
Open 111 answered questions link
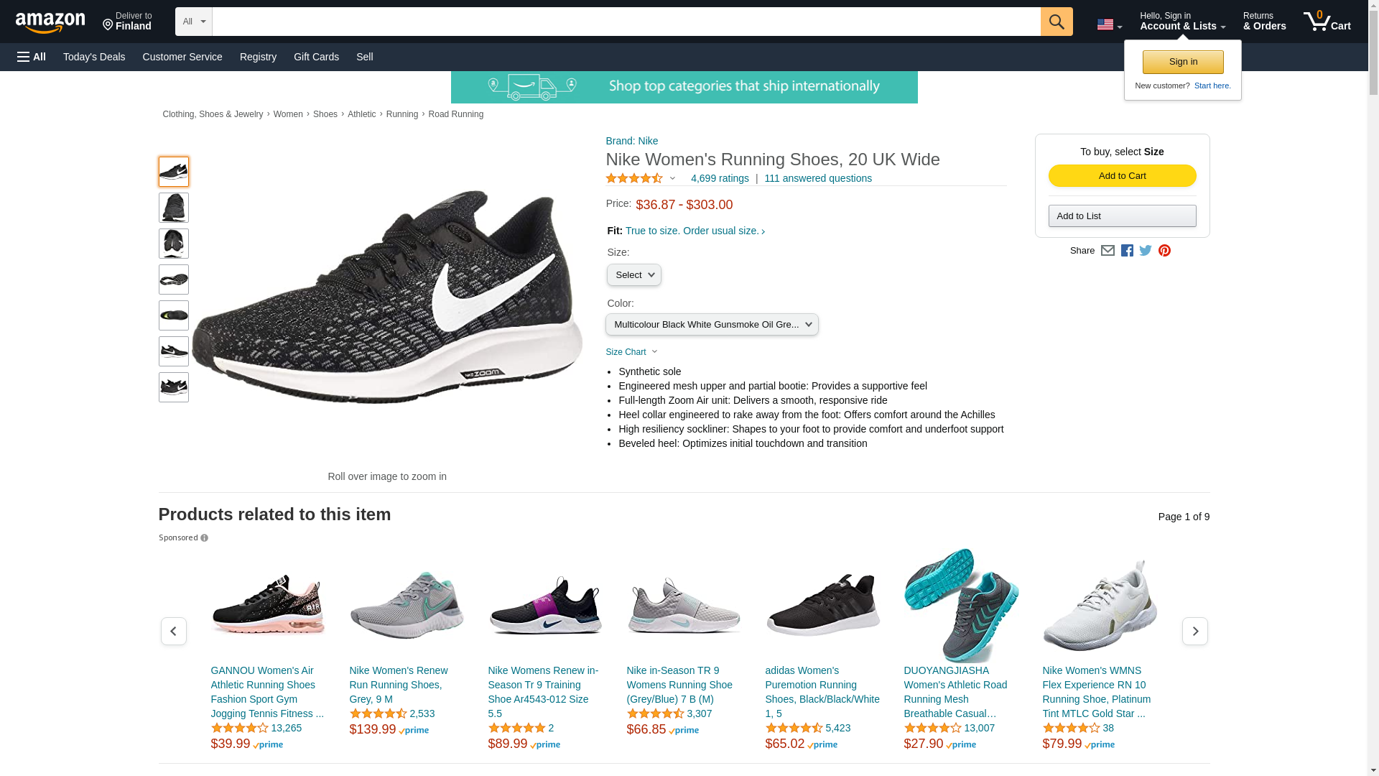(x=817, y=178)
